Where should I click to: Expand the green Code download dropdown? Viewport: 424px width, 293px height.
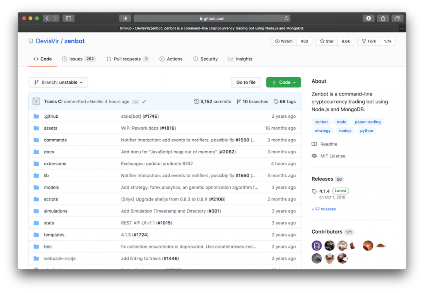283,82
